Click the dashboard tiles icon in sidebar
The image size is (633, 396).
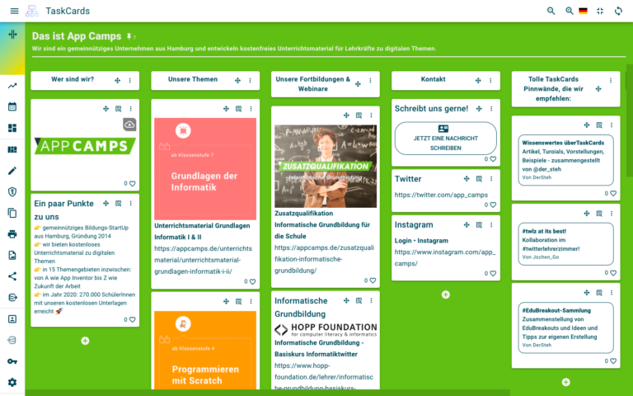click(x=12, y=128)
